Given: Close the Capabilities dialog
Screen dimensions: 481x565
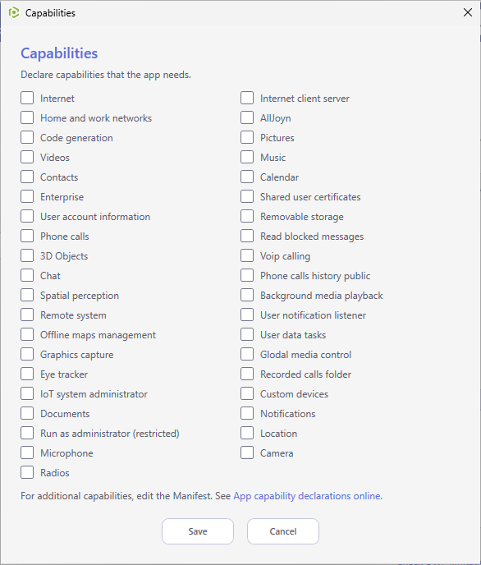Looking at the screenshot, I should (x=468, y=12).
